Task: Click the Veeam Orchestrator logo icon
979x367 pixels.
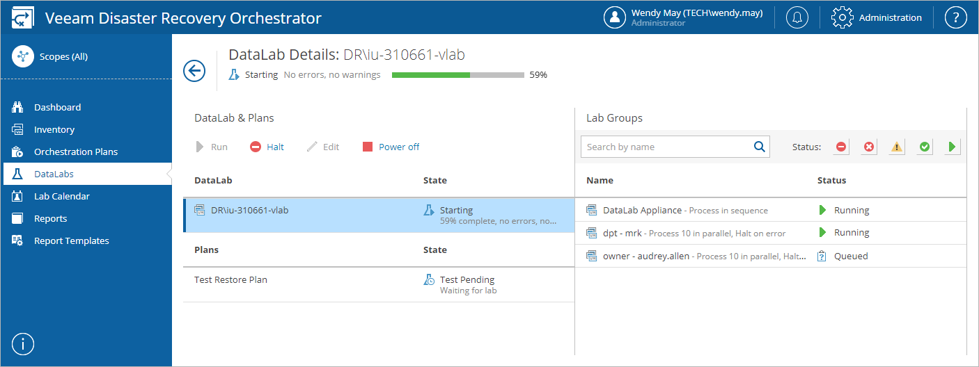Action: pos(24,18)
